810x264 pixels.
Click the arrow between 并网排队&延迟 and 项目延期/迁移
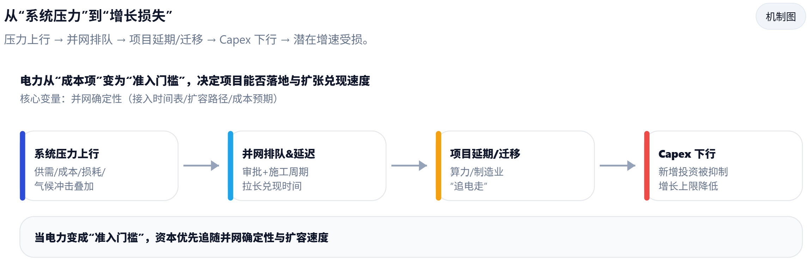coord(409,165)
